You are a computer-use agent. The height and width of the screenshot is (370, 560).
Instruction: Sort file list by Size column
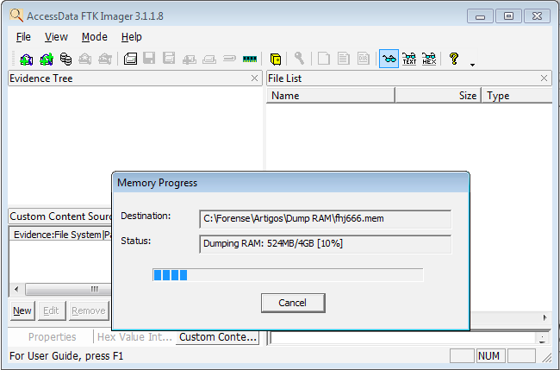point(439,96)
